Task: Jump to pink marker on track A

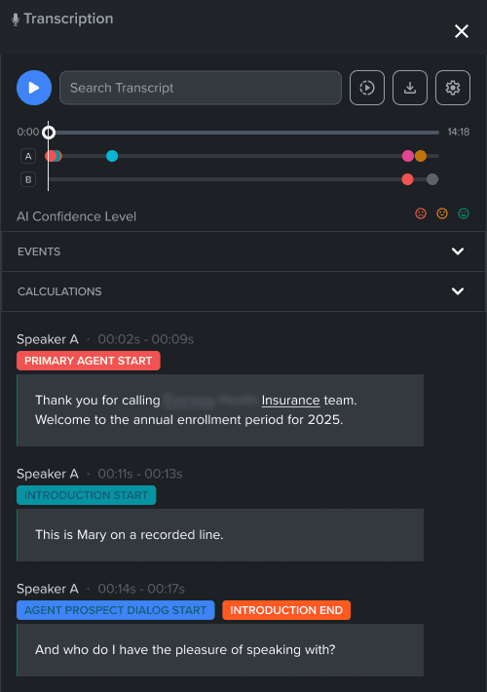Action: [x=408, y=156]
